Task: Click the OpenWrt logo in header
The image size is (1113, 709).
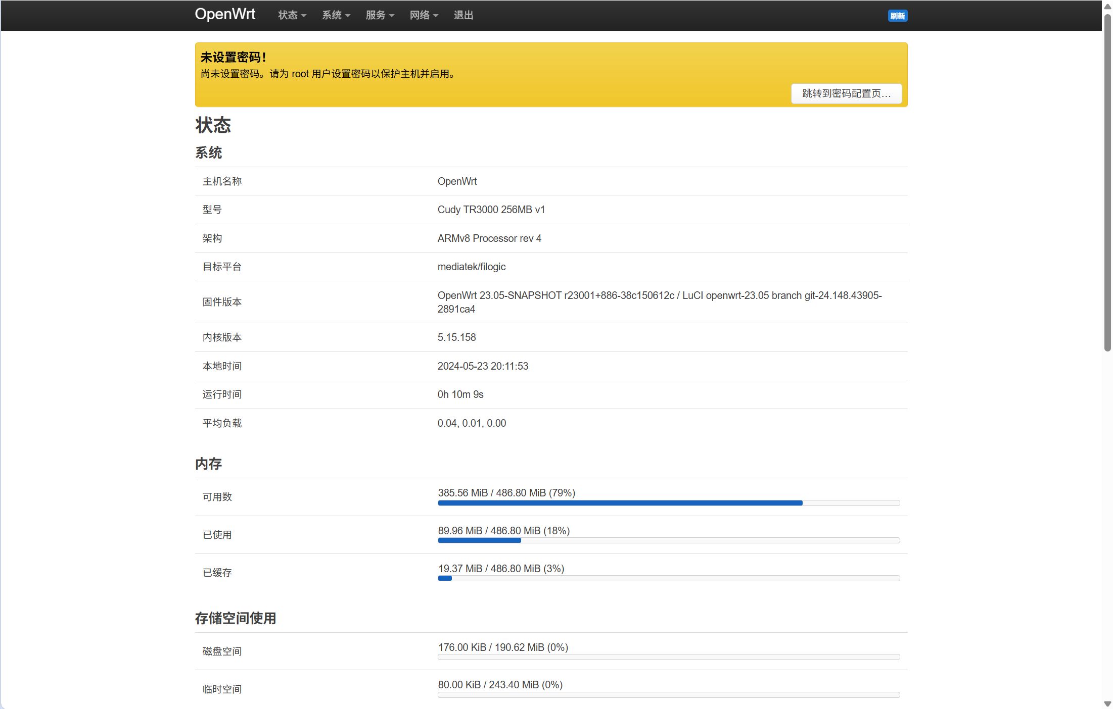Action: pos(225,14)
